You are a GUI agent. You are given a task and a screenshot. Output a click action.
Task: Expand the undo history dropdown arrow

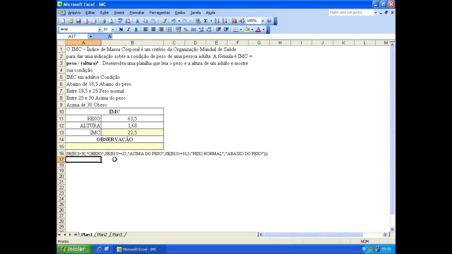click(x=179, y=21)
